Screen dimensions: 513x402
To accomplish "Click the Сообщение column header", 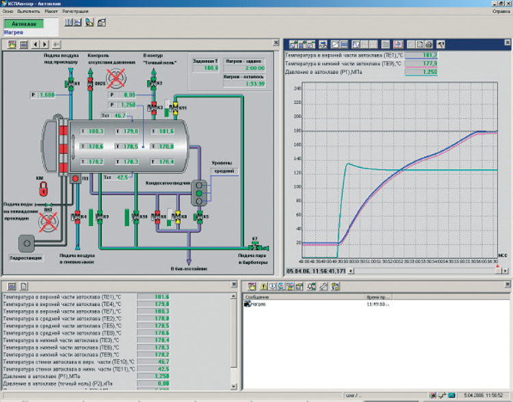I will (257, 297).
